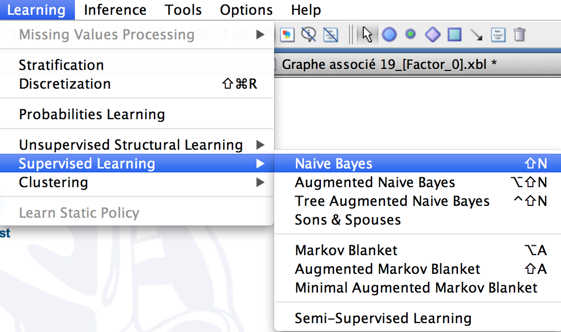Screen dimensions: 561x332
Task: Activate the diagonal arrow arc creation tool
Action: tap(476, 34)
